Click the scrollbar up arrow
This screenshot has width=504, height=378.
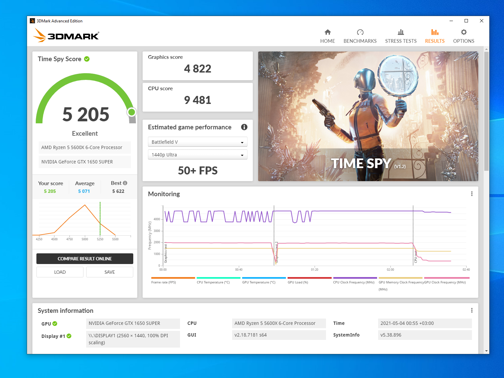click(x=486, y=49)
